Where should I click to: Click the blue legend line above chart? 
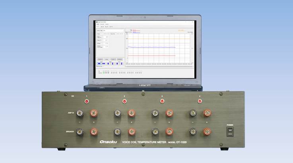pyautogui.click(x=136, y=33)
